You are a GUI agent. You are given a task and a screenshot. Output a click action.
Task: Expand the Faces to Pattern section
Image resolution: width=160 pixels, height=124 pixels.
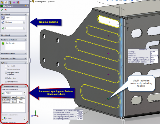25,53
